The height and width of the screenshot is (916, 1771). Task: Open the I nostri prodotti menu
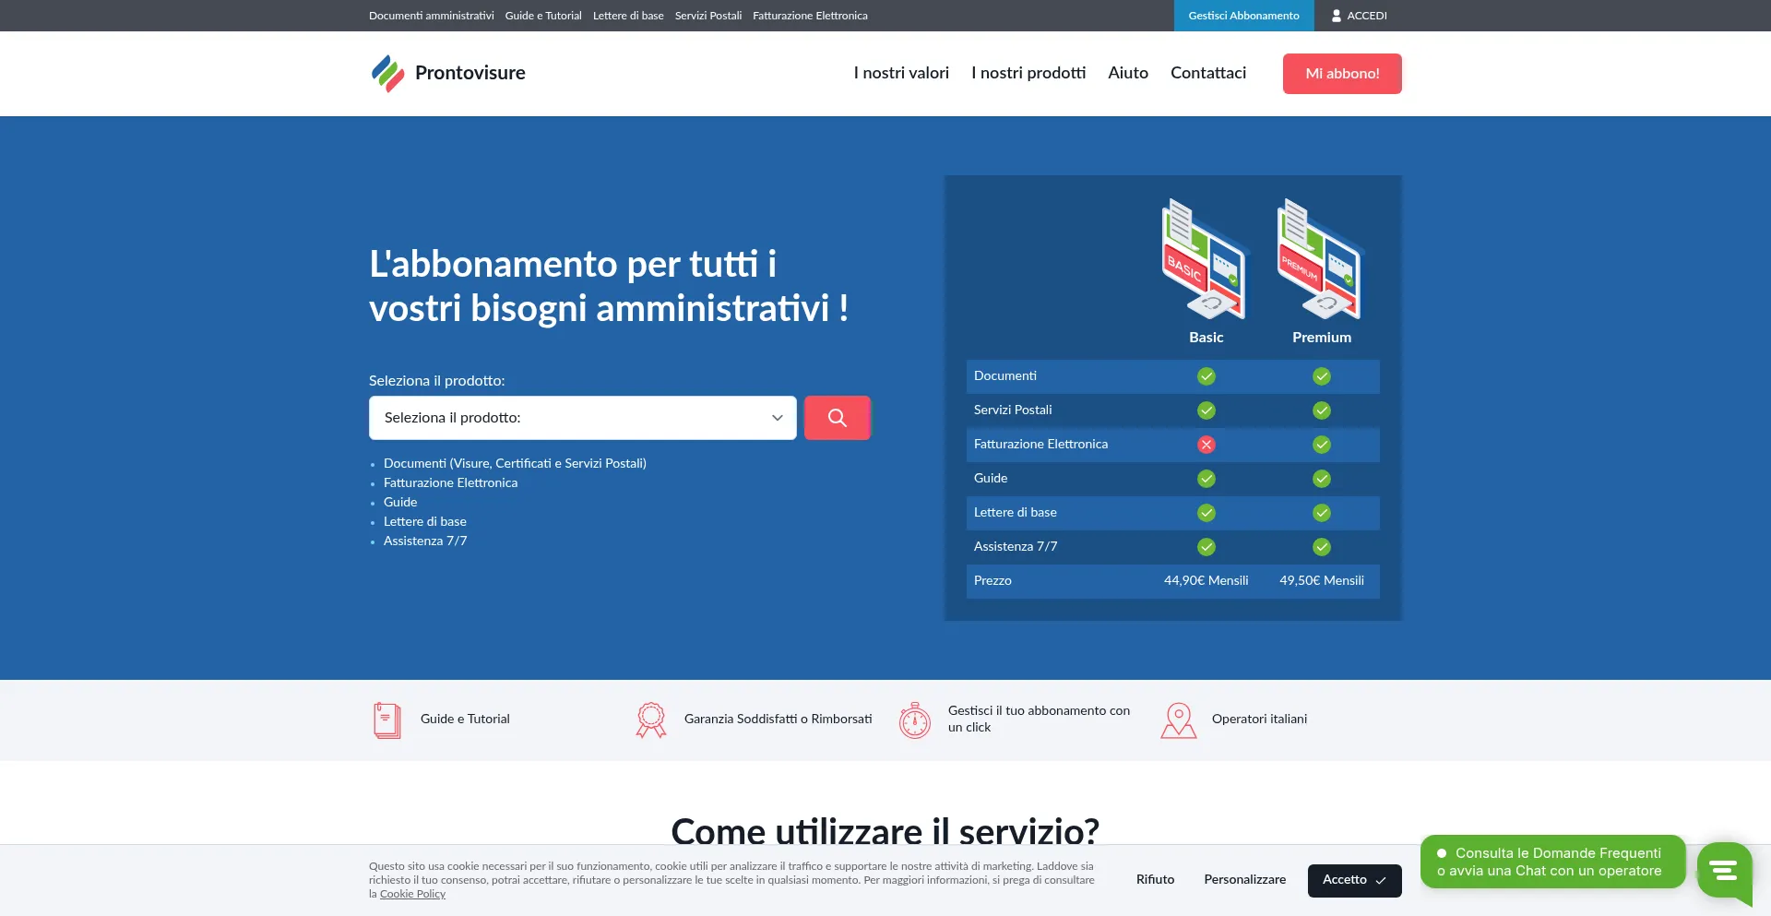[1028, 73]
